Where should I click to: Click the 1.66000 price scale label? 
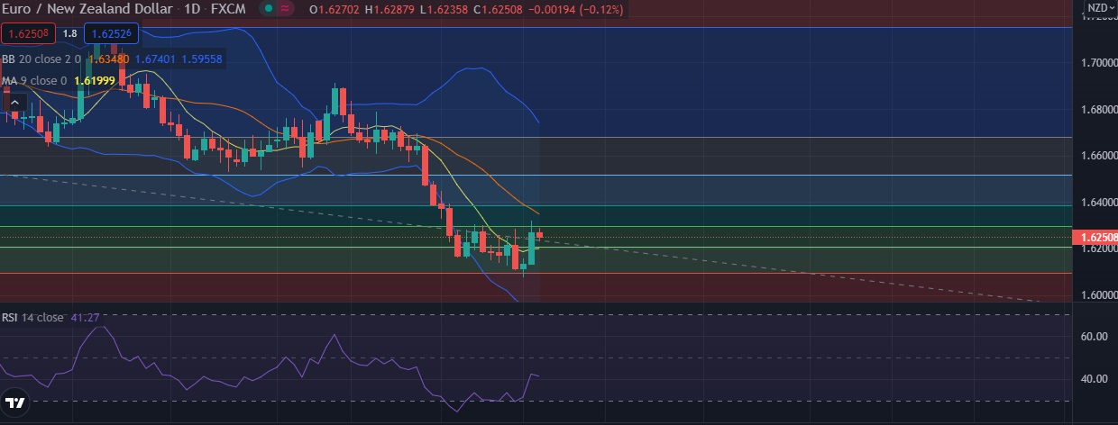click(1098, 156)
